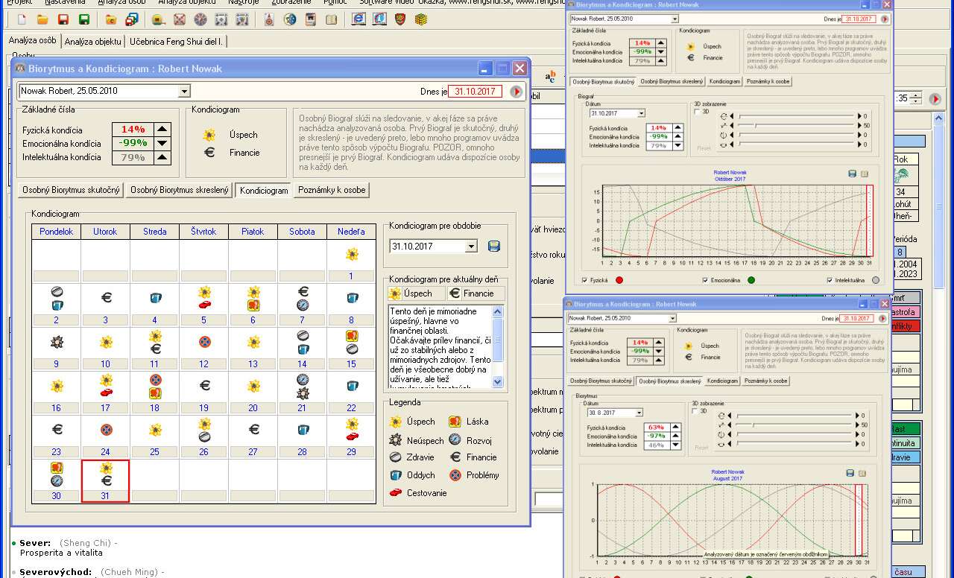The width and height of the screenshot is (954, 578).
Task: Click the green floppy disk toolbar icon
Action: [x=83, y=19]
